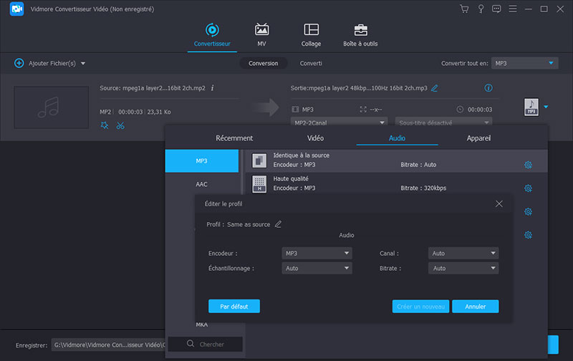The image size is (573, 361).
Task: Rename output file with pencil icon
Action: [435, 88]
